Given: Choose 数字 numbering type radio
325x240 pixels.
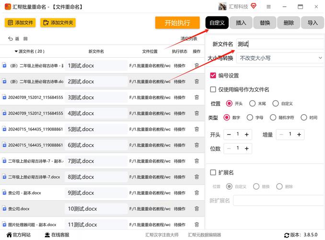Looking at the screenshot, I should (227, 118).
